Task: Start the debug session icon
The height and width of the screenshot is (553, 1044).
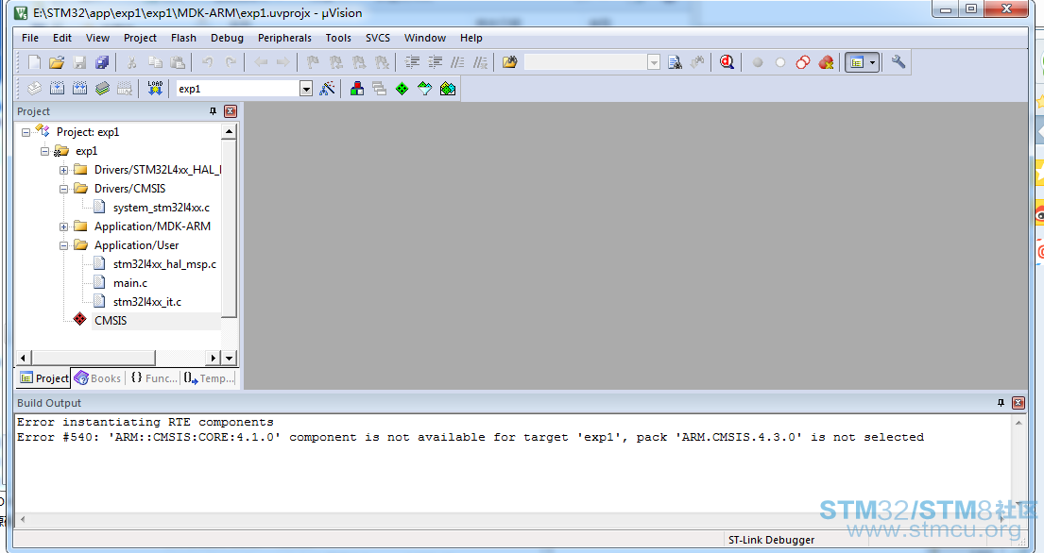Action: (727, 62)
